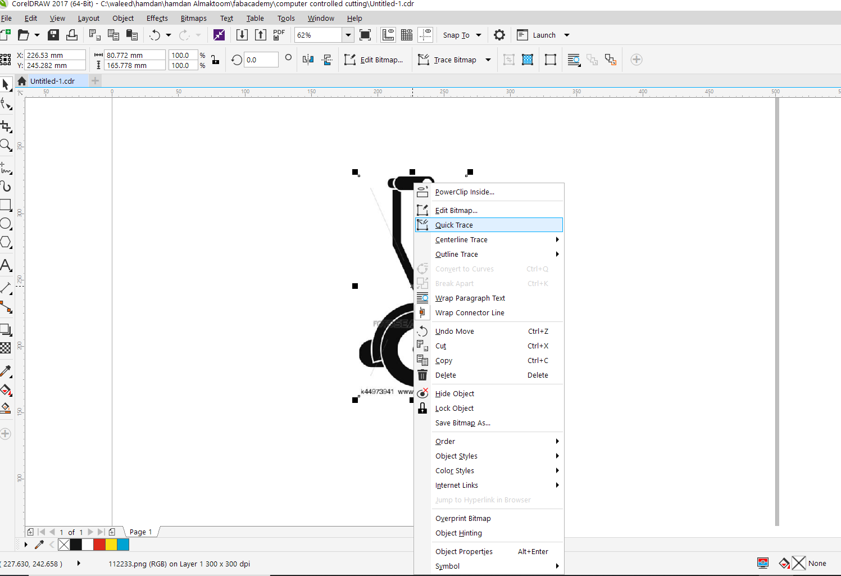Click the Edit Bitmap... button on the property bar
841x576 pixels.
(x=374, y=60)
